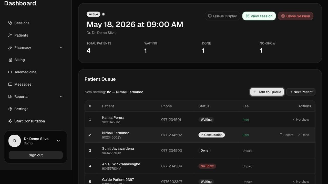The width and height of the screenshot is (328, 184).
Task: Click phone number 0771234501
Action: point(171,120)
